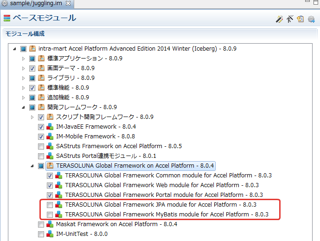Switch to the sample/juggling.im tab
The image size is (320, 241).
[36, 3]
